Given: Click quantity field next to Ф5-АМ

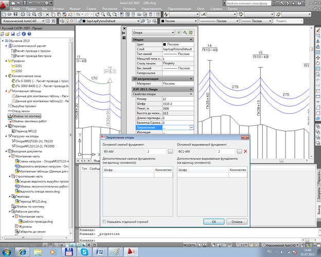Looking at the screenshot, I should (156, 151).
